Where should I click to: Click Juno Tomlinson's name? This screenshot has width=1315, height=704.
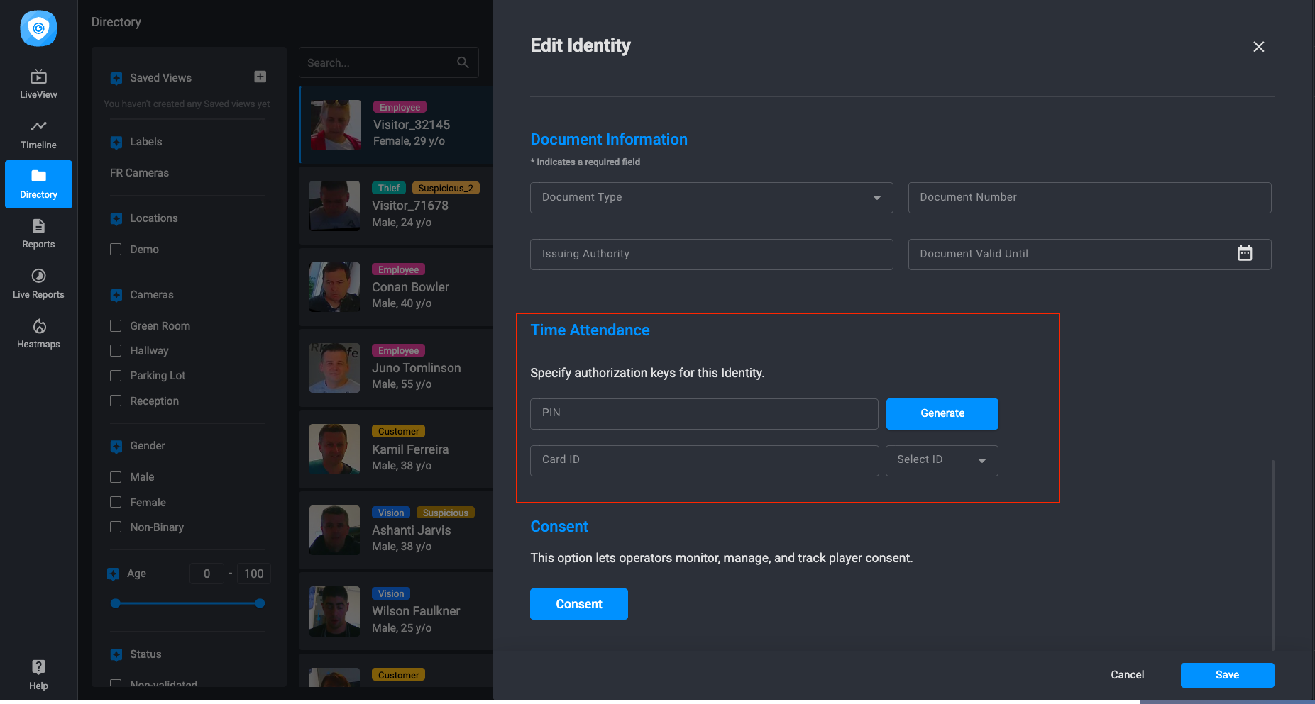tap(417, 368)
